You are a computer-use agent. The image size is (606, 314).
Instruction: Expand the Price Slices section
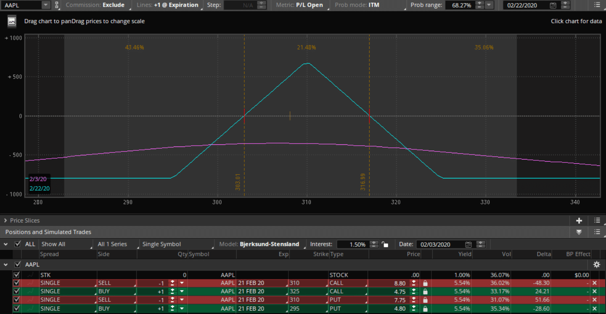click(5, 220)
